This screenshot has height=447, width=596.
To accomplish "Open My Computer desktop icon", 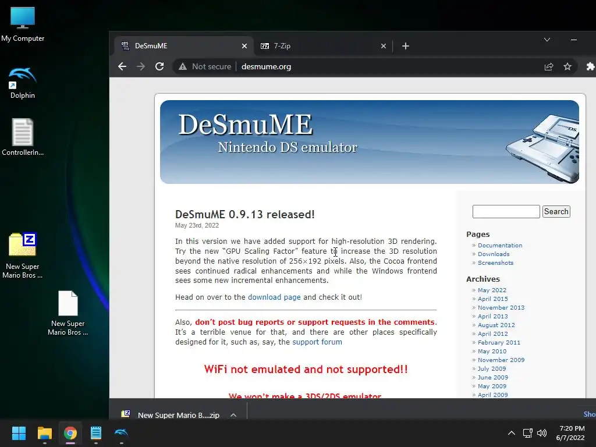I will pos(23,23).
